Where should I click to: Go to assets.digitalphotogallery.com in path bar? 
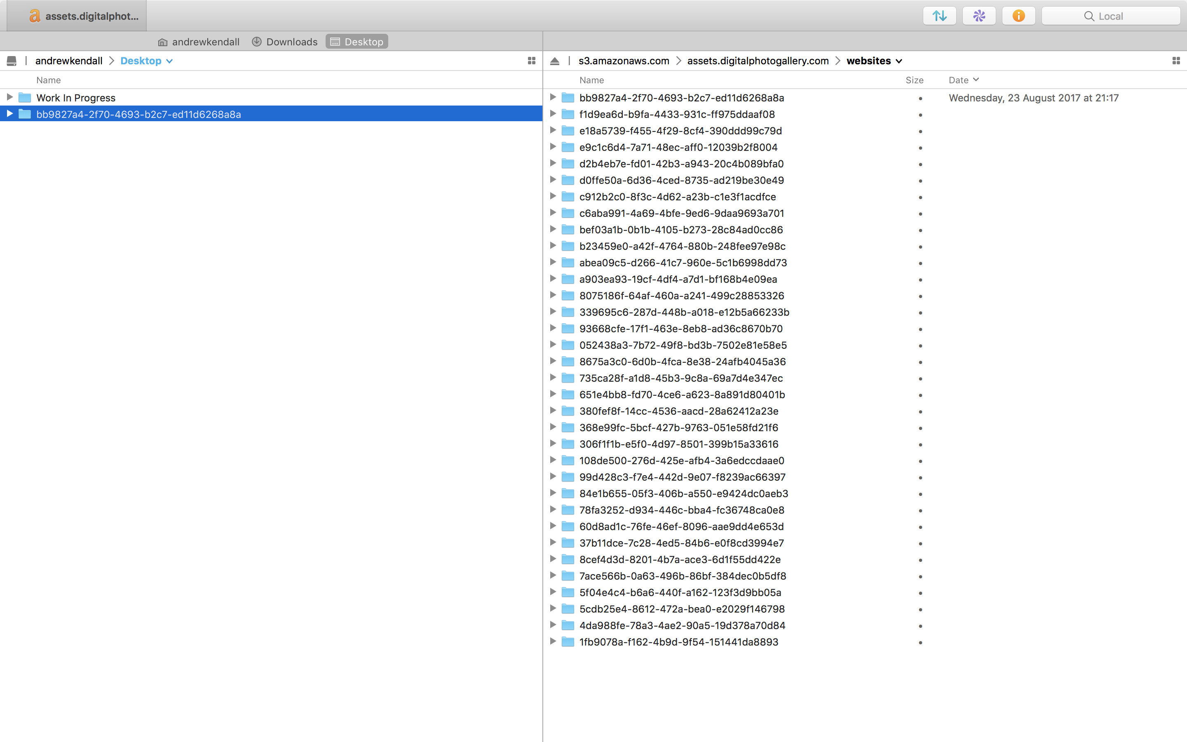(x=758, y=61)
